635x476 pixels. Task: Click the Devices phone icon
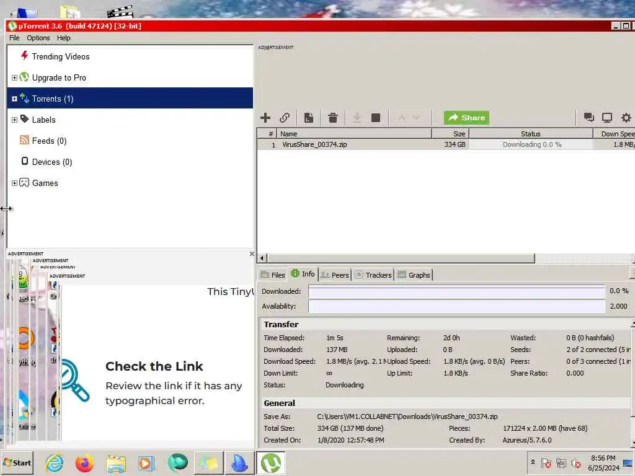tap(25, 161)
